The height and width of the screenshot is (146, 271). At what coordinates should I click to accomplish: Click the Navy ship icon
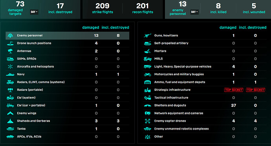[10, 74]
